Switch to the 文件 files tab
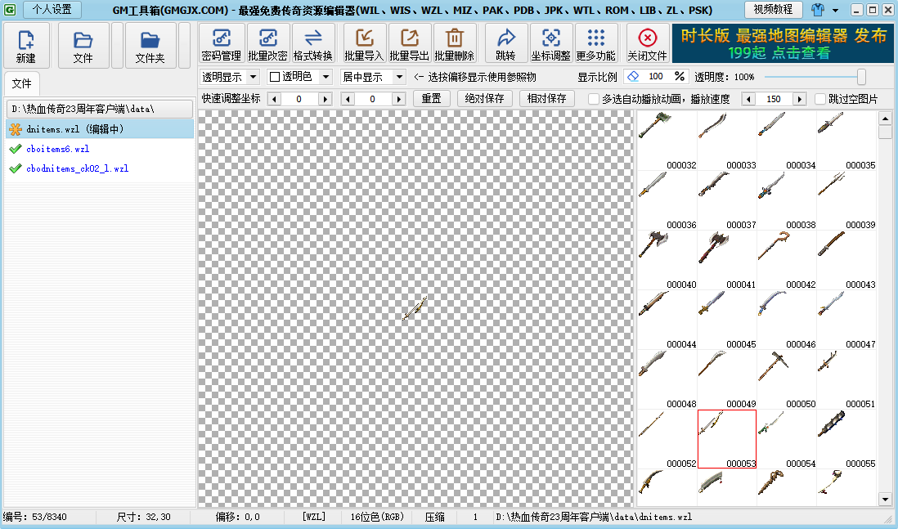 tap(22, 83)
